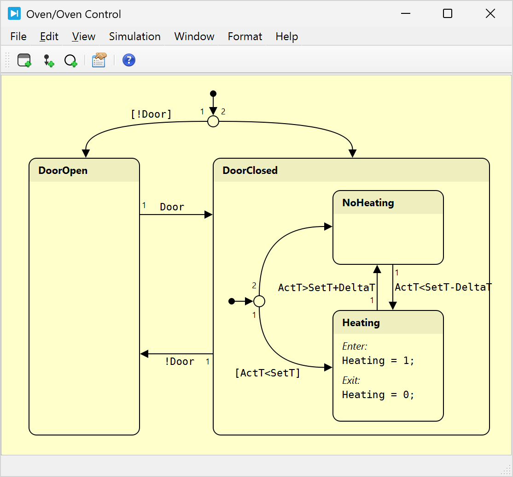Click the [!Door] transition label
Screen dimensions: 513x477
click(151, 114)
